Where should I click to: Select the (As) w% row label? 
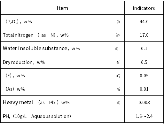point(15,89)
